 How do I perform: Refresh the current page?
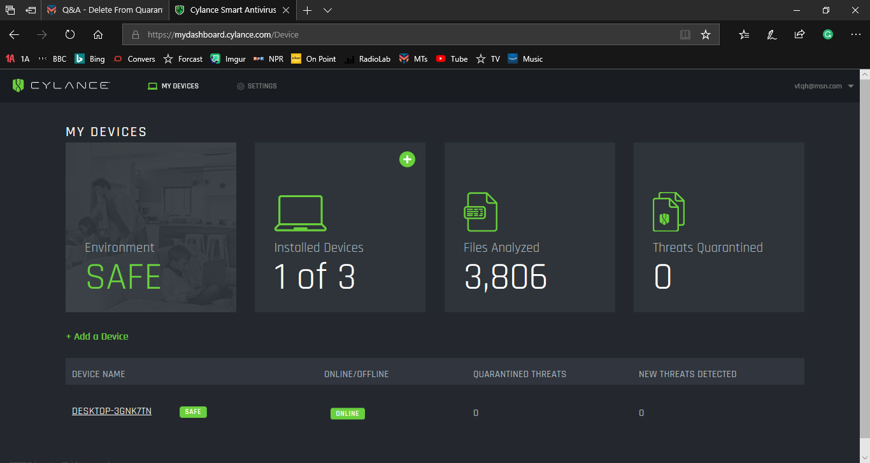tap(70, 35)
